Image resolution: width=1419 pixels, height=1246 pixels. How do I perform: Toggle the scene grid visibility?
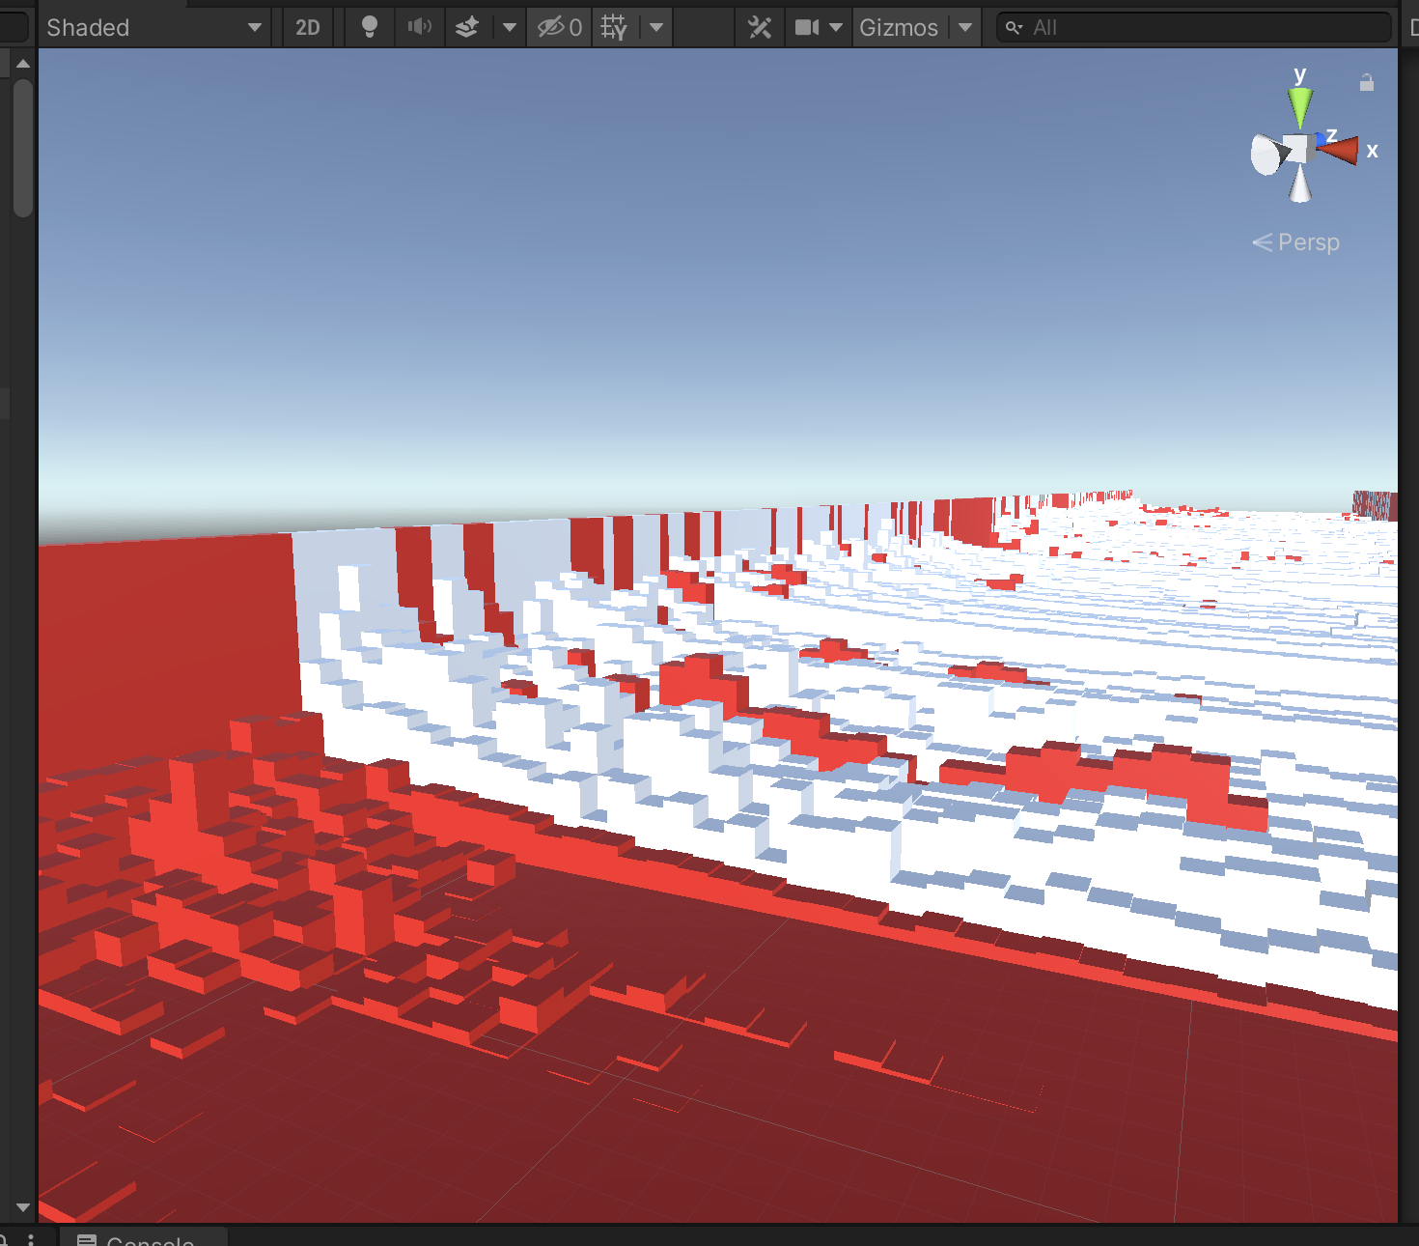(614, 27)
